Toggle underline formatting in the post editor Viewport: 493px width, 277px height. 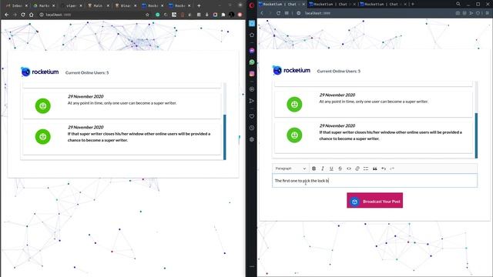tap(331, 169)
